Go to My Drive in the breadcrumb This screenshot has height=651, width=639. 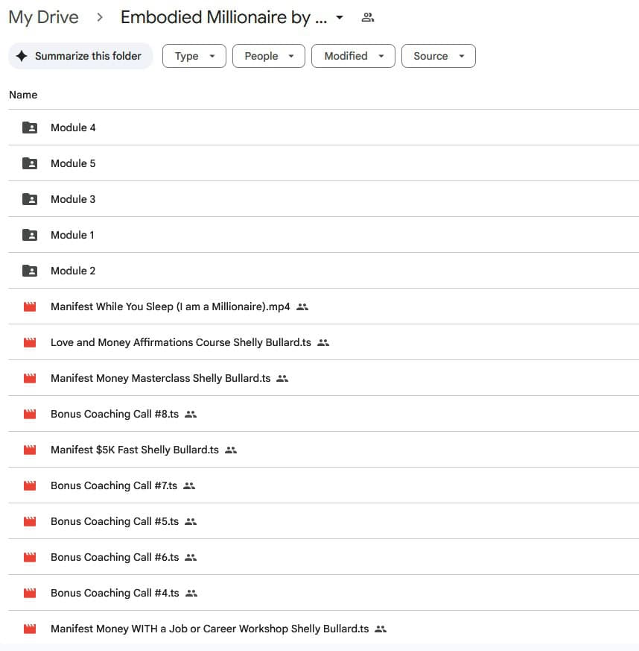coord(43,17)
